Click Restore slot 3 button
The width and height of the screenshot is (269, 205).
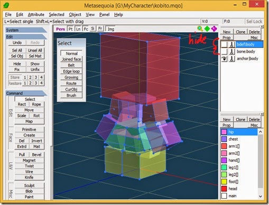coord(36,83)
